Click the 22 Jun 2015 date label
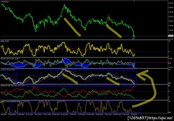The width and height of the screenshot is (174, 121). pos(126,114)
